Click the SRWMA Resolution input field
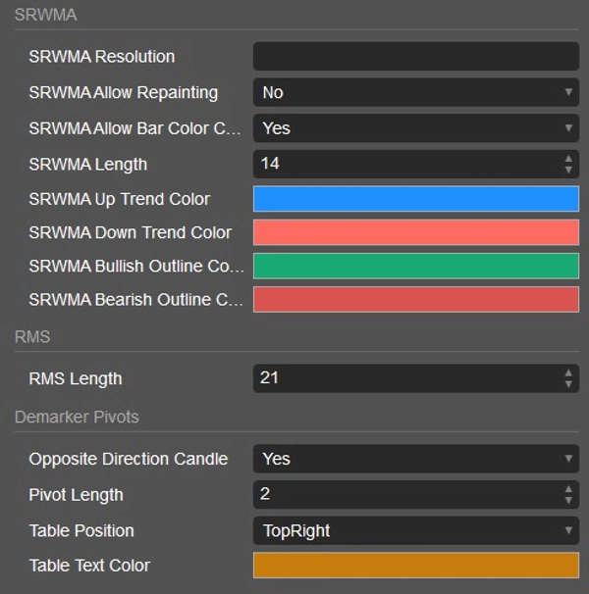The width and height of the screenshot is (589, 594). [415, 57]
